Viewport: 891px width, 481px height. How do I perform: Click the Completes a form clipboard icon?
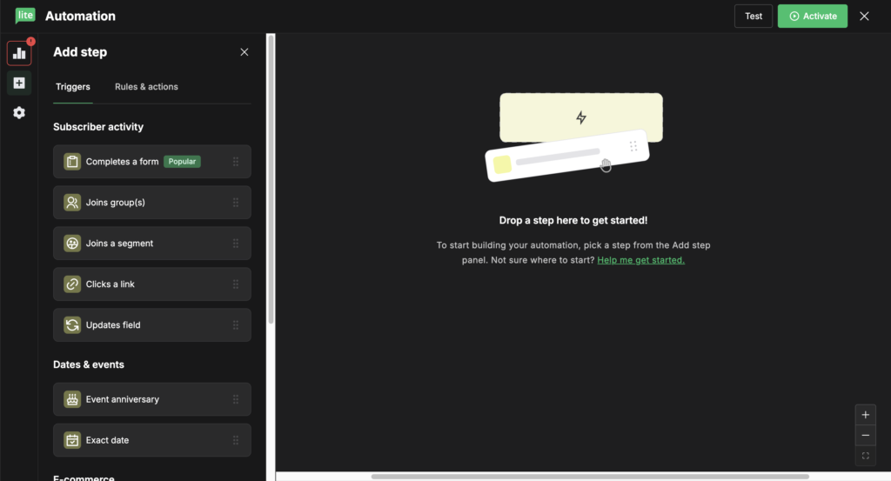pos(72,162)
